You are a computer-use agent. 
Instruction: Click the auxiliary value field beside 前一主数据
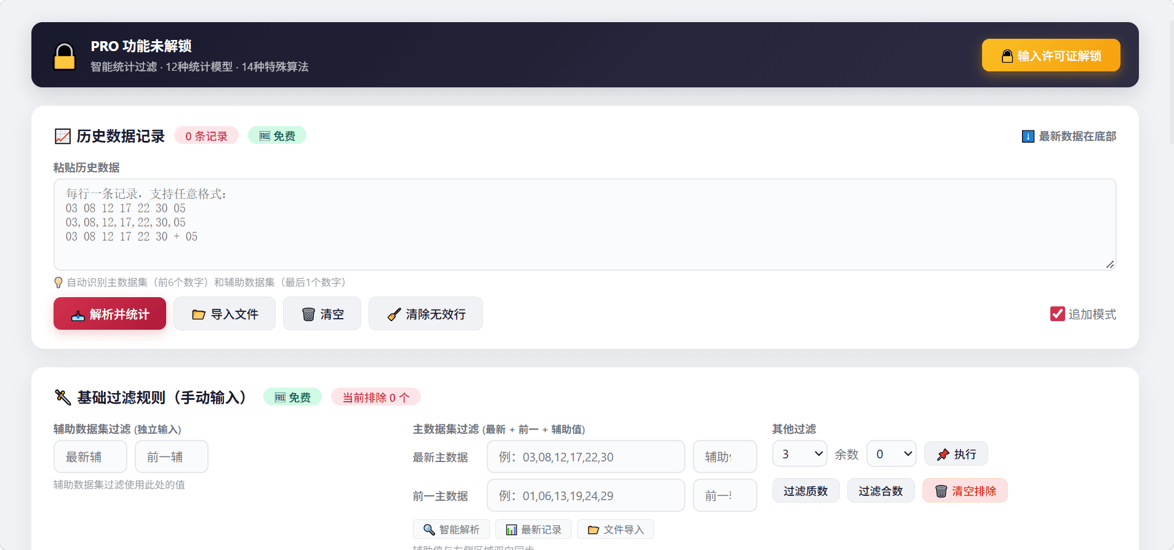(725, 495)
